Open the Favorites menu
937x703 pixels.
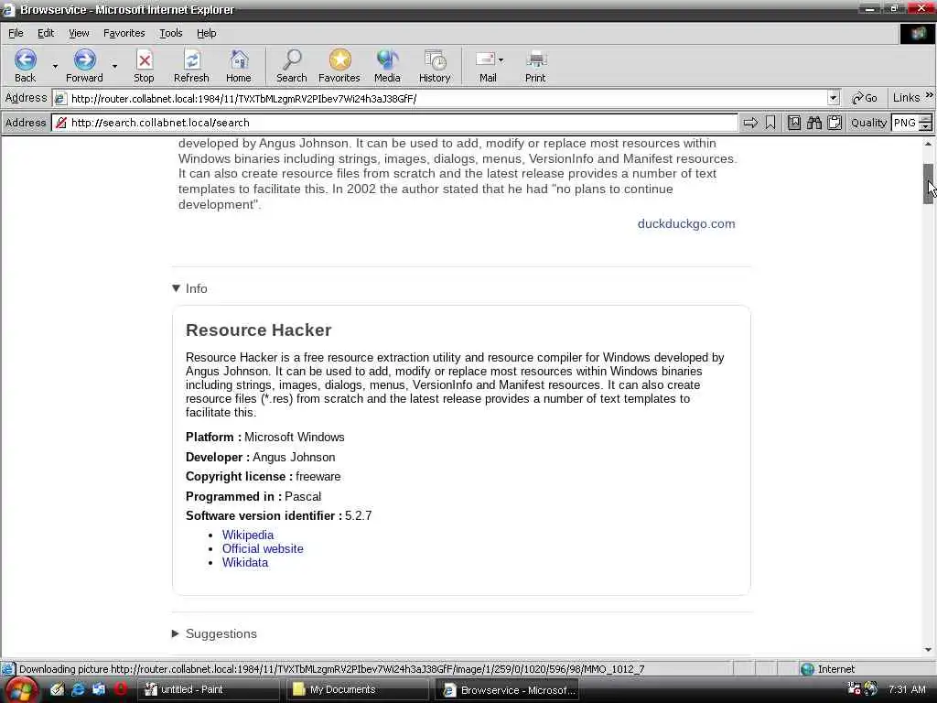point(124,33)
